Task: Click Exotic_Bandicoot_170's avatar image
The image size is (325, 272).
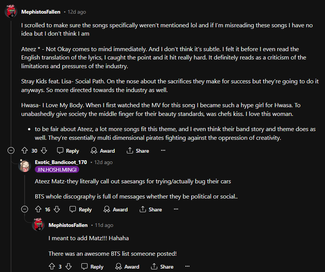Action: [25, 166]
